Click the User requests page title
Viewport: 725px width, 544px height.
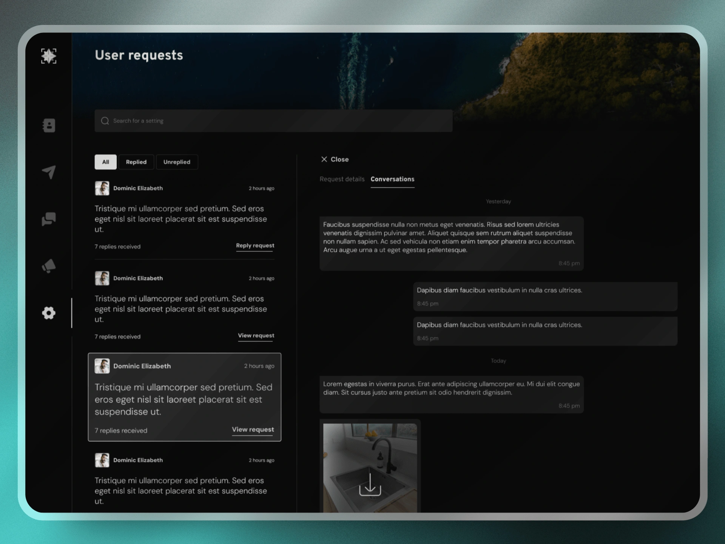139,55
